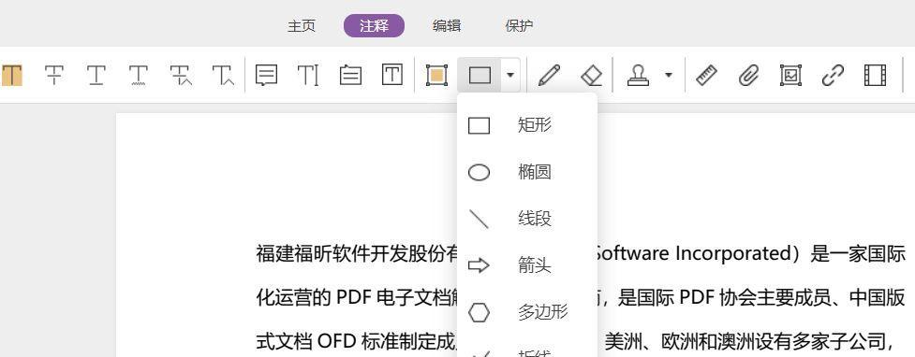Select the insert text caret tool
Screen dimensions: 915x357
[x=224, y=75]
